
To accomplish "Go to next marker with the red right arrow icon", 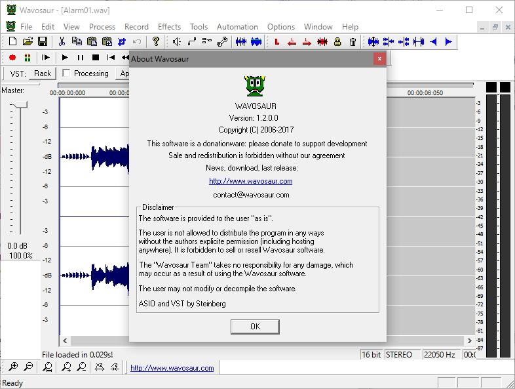I will pyautogui.click(x=307, y=42).
